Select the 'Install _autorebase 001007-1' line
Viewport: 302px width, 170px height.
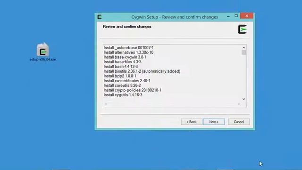point(129,48)
